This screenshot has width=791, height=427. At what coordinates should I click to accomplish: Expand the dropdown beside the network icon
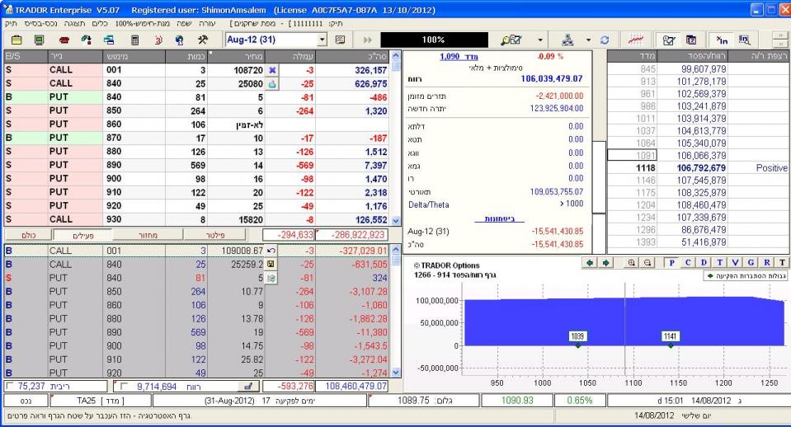588,40
